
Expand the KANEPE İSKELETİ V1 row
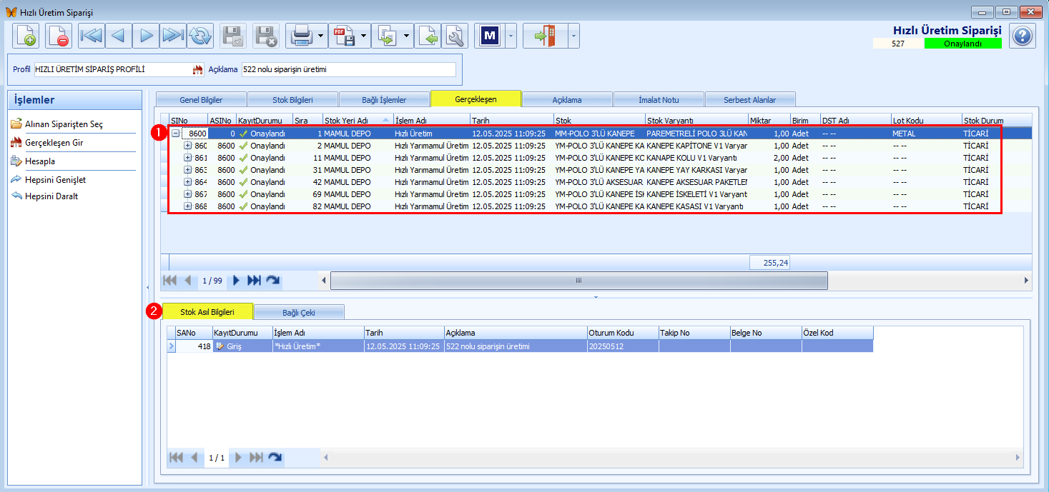188,194
